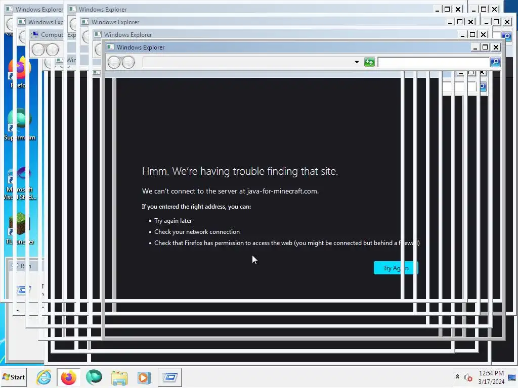Click the front window's title bar icon
This screenshot has height=388, width=518.
pos(110,47)
